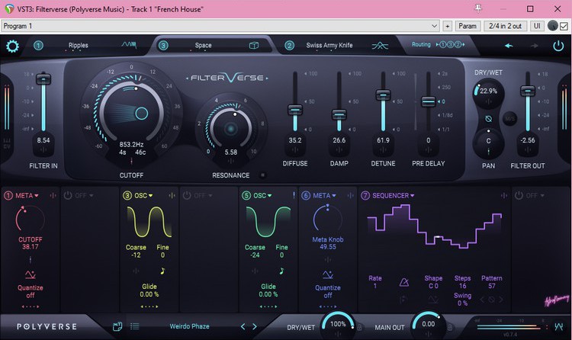Open modulator slot 2 OFF dropdown
The width and height of the screenshot is (572, 340).
84,196
